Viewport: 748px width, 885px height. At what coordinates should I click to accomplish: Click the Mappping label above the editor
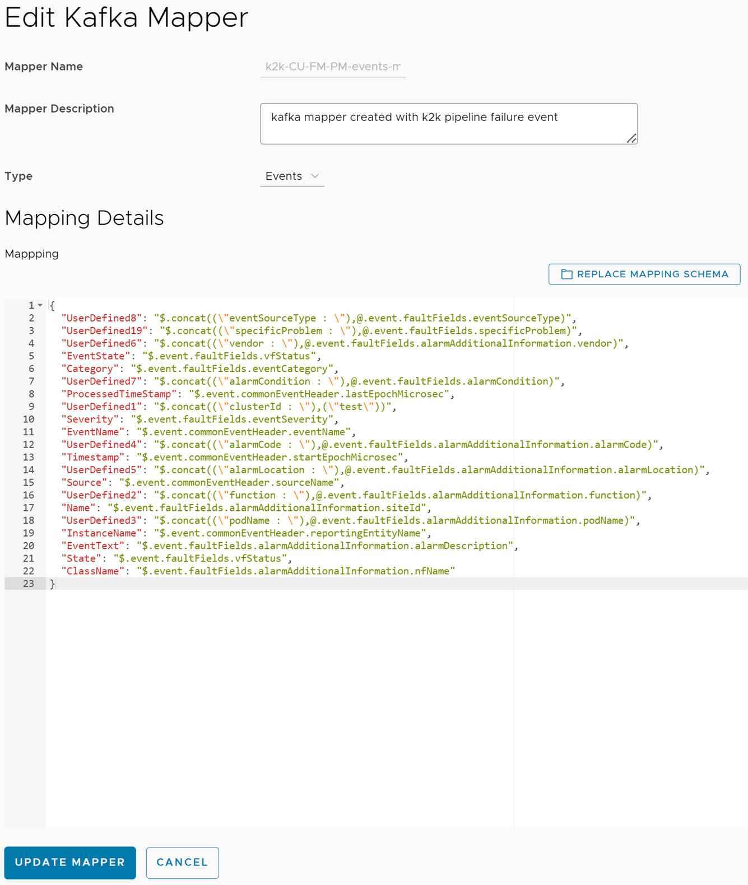31,254
